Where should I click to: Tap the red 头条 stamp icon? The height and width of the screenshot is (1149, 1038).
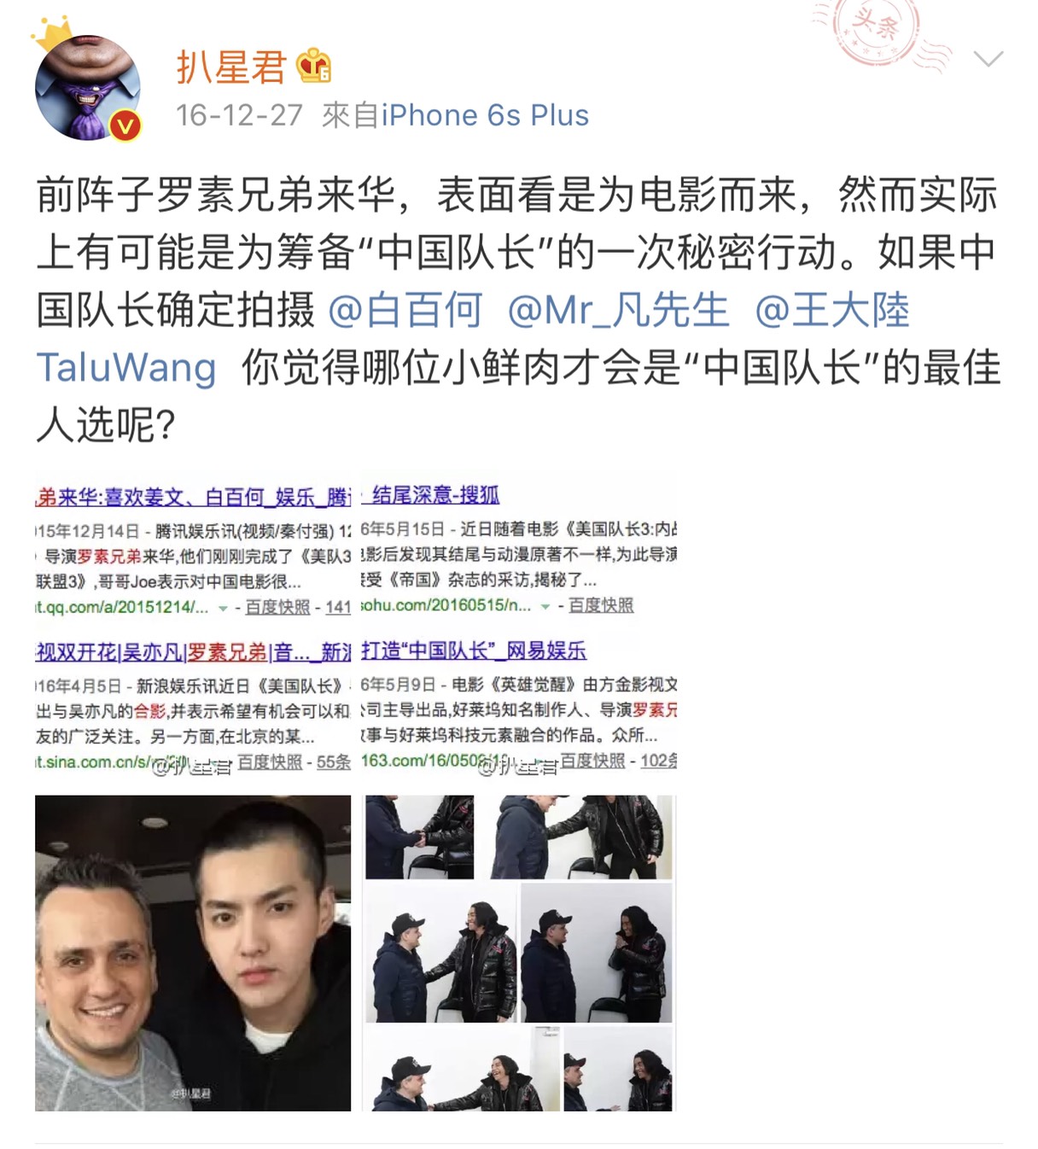tap(879, 31)
